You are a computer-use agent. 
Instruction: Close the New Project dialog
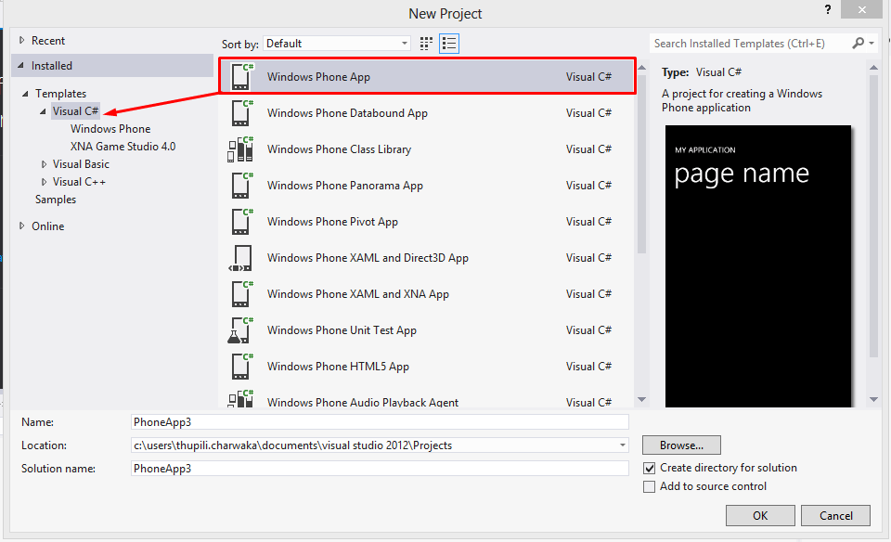point(861,9)
